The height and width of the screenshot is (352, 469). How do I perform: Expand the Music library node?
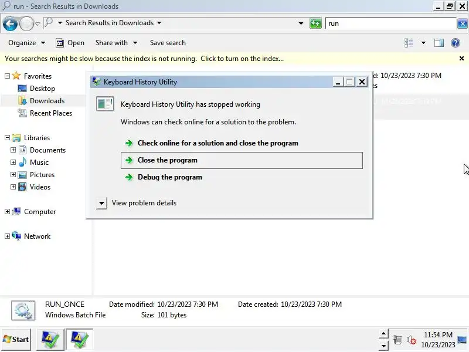[13, 163]
